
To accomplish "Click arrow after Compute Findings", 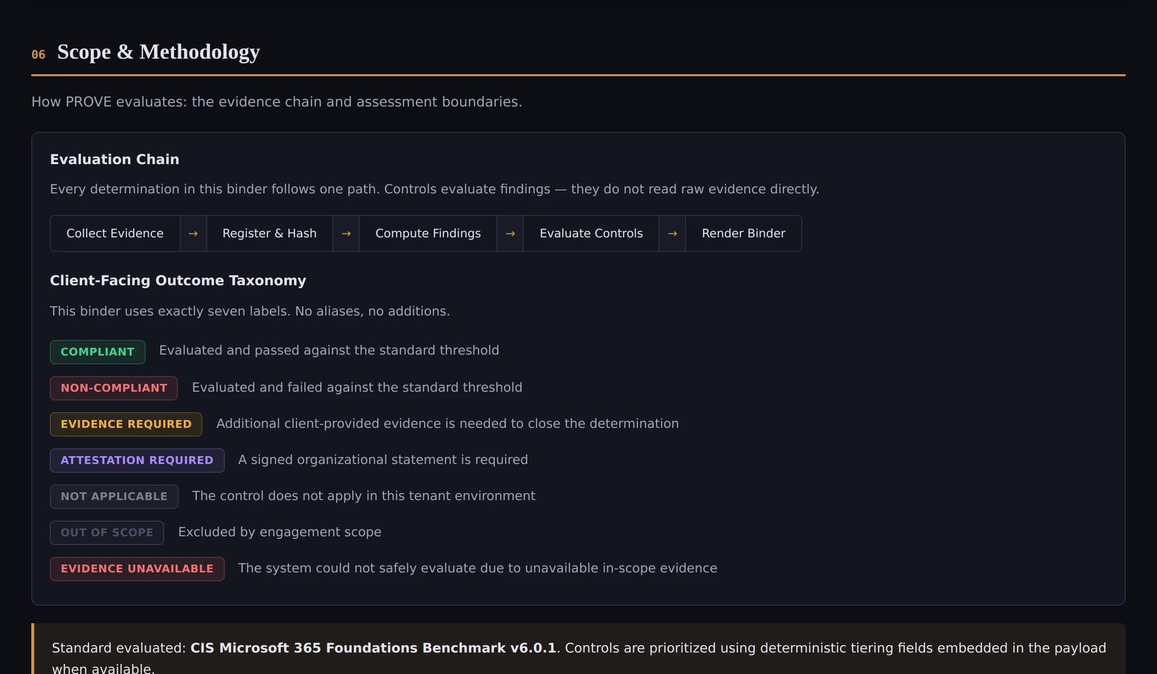I will 510,233.
